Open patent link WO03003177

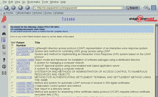[24, 72]
